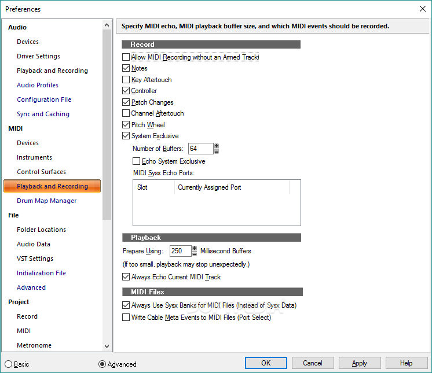Enable Echo System Exclusive
This screenshot has width=432, height=373.
(x=137, y=161)
